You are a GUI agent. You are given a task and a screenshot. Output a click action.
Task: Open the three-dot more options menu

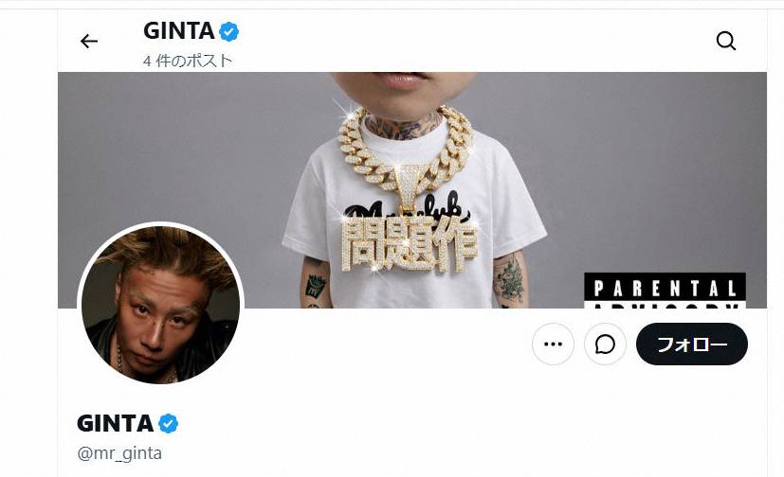coord(553,344)
